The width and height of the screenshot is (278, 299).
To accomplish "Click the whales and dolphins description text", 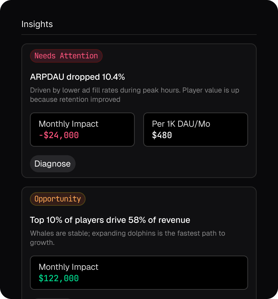I will pos(127,238).
